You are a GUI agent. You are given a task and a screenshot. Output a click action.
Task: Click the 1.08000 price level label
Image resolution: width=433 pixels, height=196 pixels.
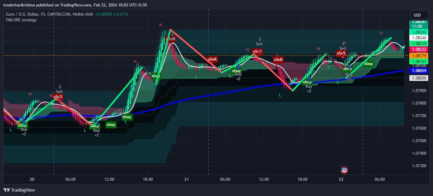coord(419,78)
